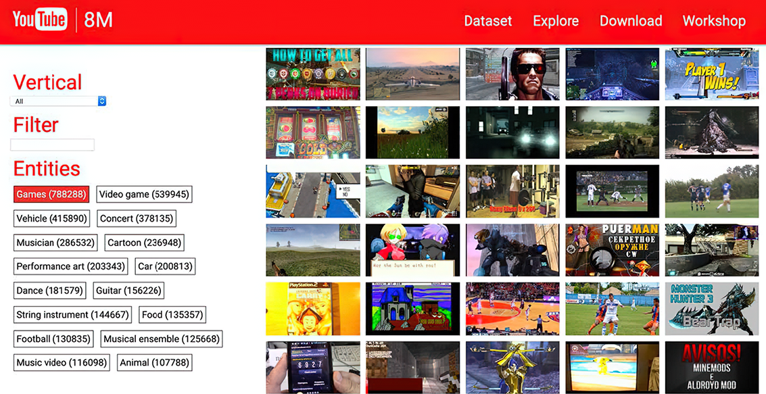The height and width of the screenshot is (394, 766).
Task: Choose the Guitar (156226) entity
Action: point(128,291)
